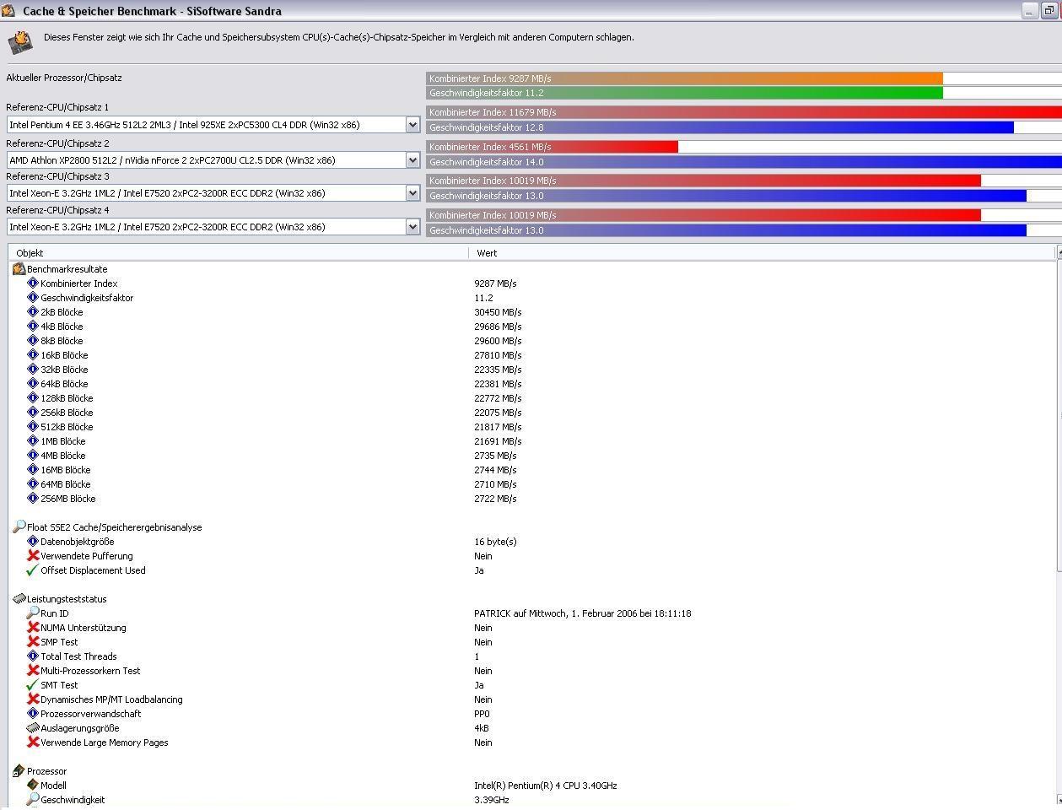Click the orange Kombinierter Index 9287 MB/s bar

[684, 78]
